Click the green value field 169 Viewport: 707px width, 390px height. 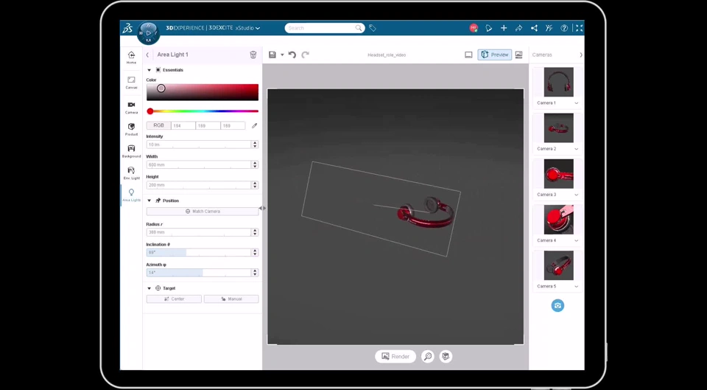[208, 125]
